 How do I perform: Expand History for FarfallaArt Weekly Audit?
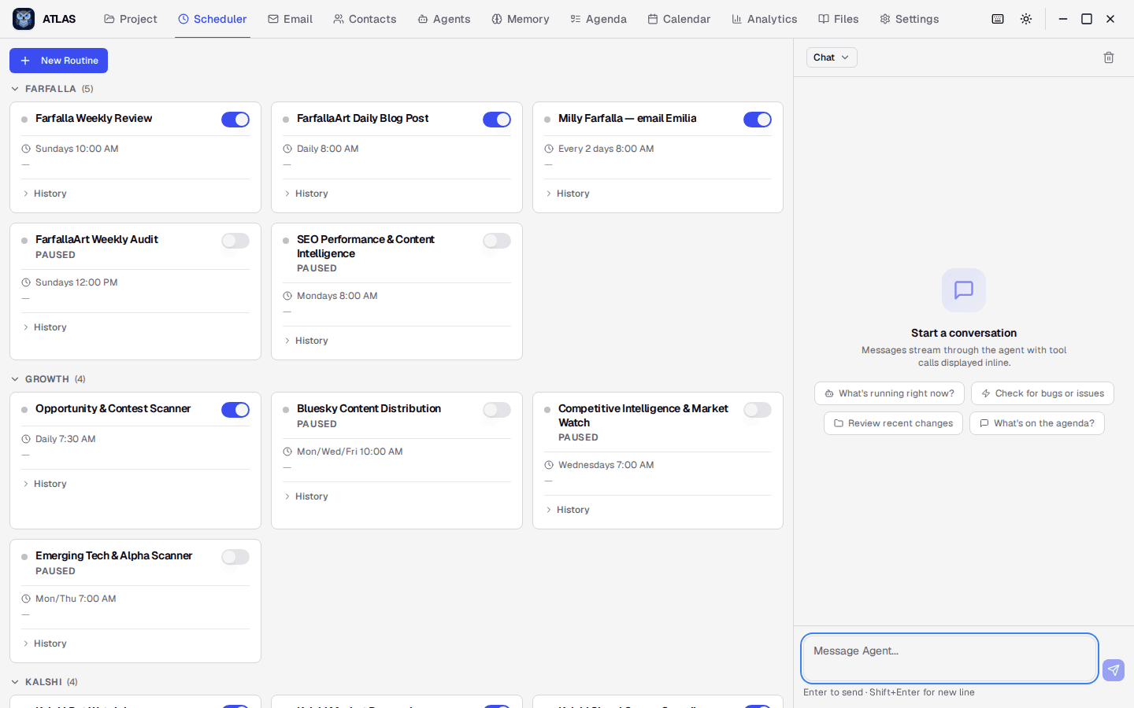(x=44, y=327)
